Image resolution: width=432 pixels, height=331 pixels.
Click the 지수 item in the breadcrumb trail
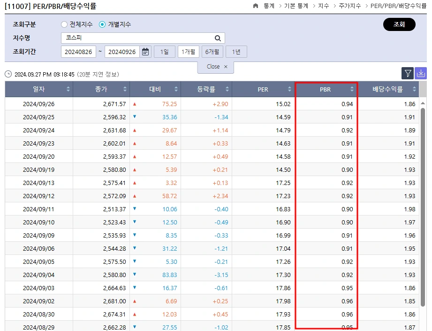coord(324,5)
